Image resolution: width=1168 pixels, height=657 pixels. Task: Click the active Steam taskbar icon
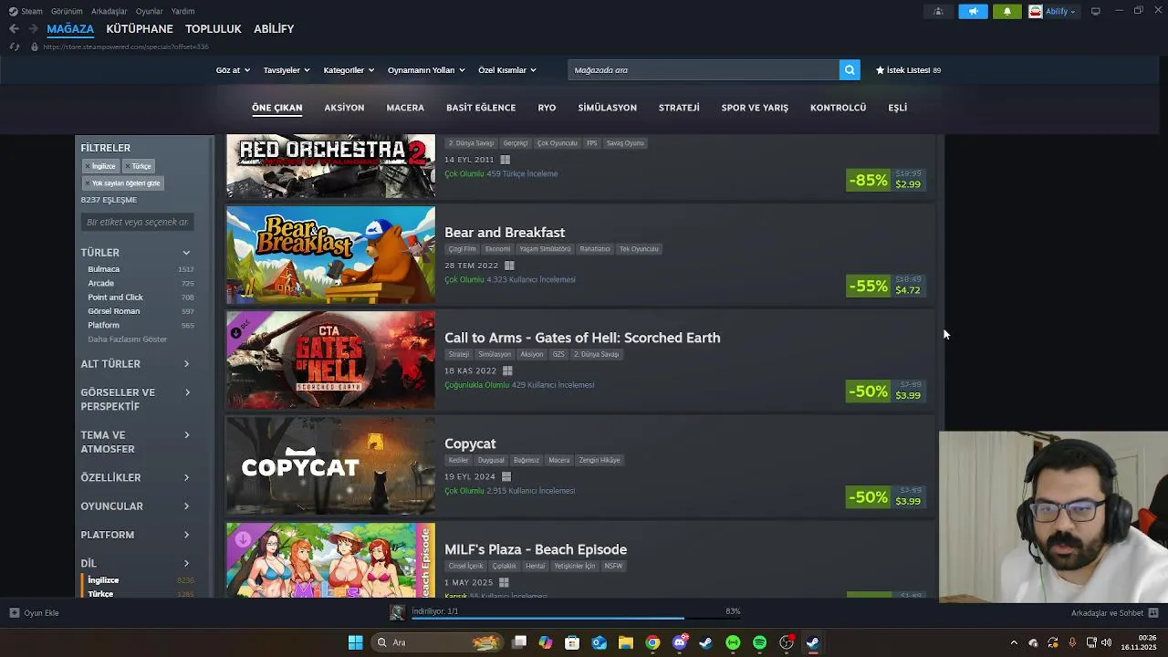click(x=812, y=642)
